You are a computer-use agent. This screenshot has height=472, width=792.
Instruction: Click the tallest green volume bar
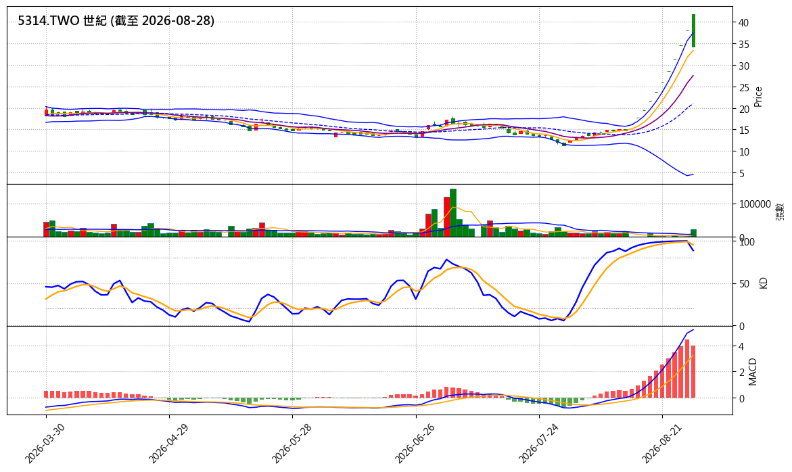pos(453,213)
